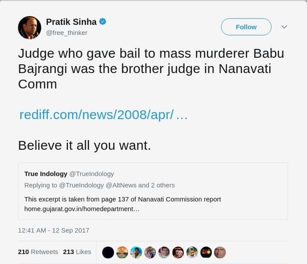Click the blue verified badge
The width and height of the screenshot is (307, 264).
(x=103, y=22)
